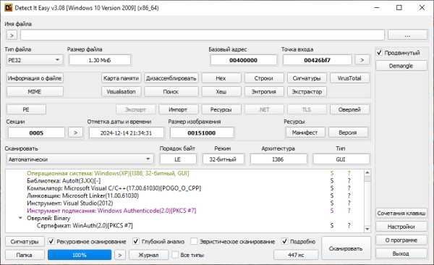434x265 pixels.
Task: Open the Сканировать mode dropdown Автоматически
Action: [x=80, y=159]
